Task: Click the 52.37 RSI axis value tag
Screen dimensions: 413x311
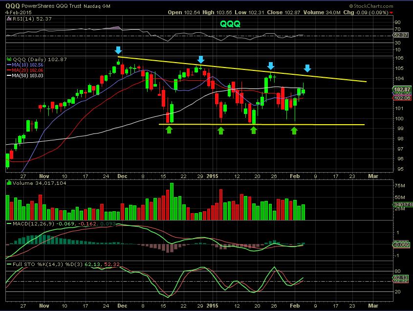Action: point(401,35)
